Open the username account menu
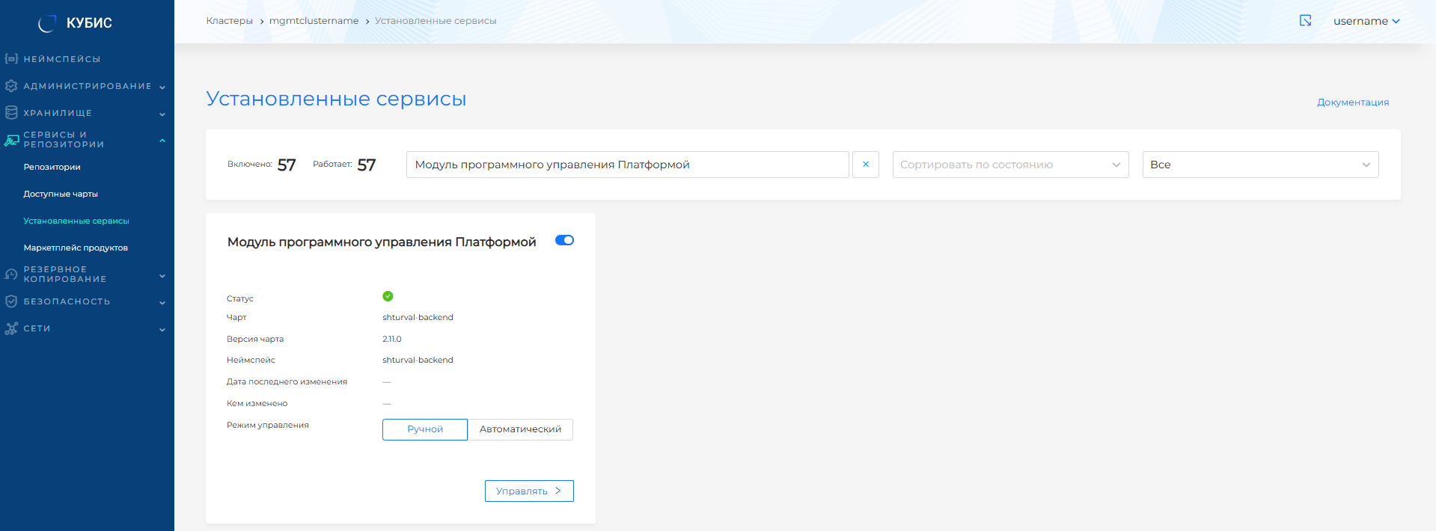The image size is (1436, 531). click(1366, 21)
